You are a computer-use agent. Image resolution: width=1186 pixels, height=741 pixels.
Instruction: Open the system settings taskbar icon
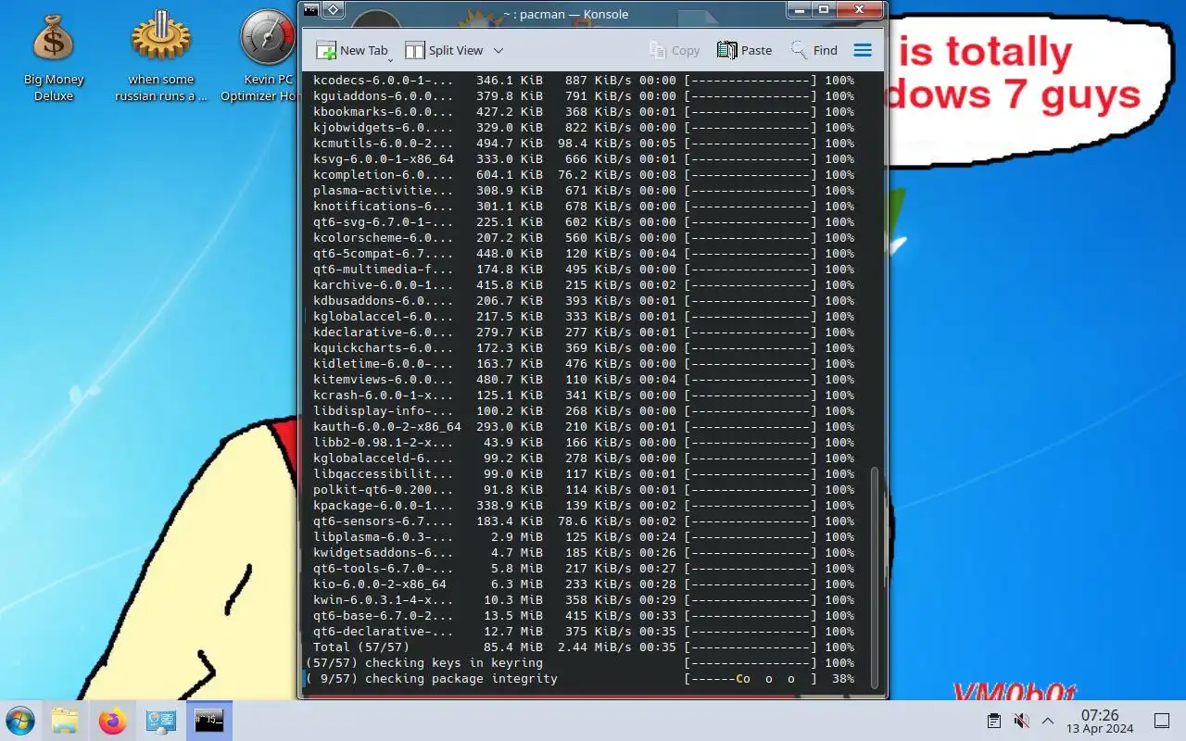[x=161, y=721]
